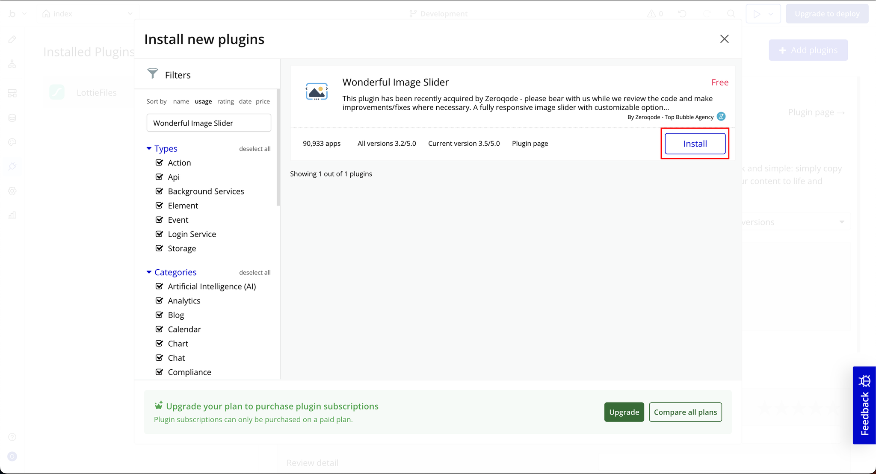
Task: Uncheck the Artificial Intelligence (AI) category
Action: coord(160,286)
